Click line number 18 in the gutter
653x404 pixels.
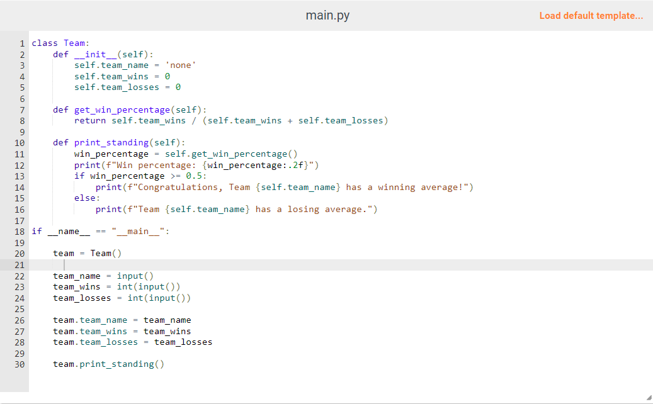(20, 231)
